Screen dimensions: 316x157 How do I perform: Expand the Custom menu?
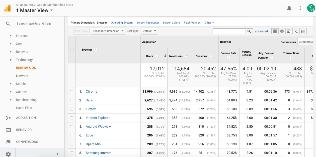coord(11,92)
